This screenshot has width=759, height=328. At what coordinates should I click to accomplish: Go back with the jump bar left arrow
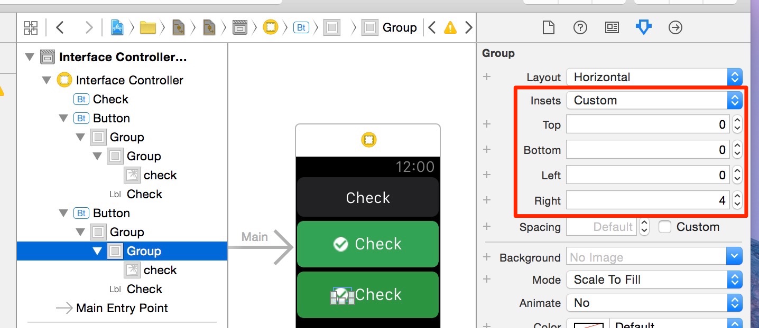60,27
